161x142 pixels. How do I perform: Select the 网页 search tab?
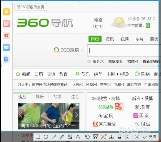tap(95, 39)
